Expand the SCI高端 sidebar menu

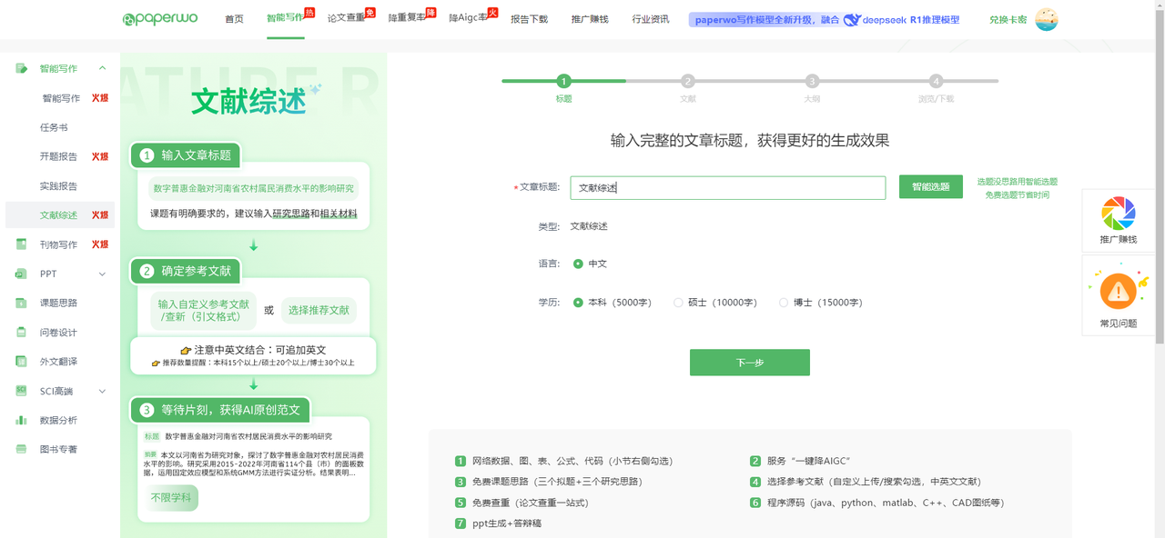pyautogui.click(x=102, y=391)
